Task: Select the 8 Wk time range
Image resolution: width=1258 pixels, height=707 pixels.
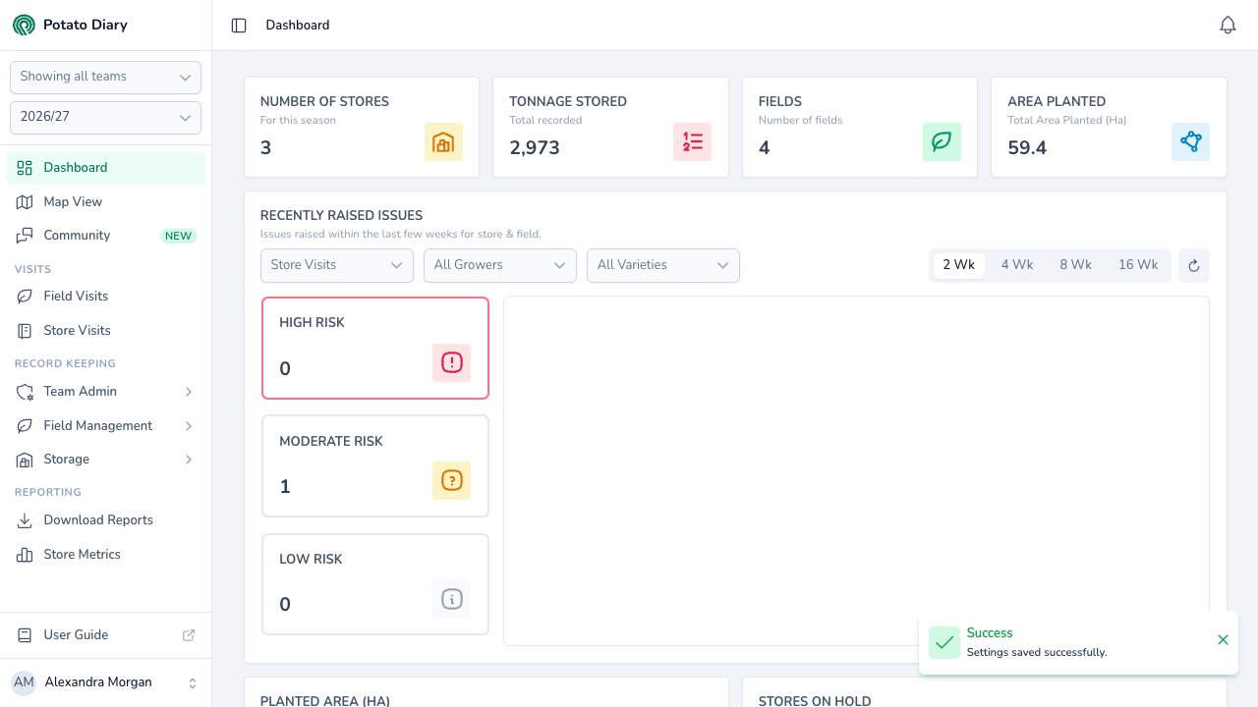Action: click(1075, 265)
